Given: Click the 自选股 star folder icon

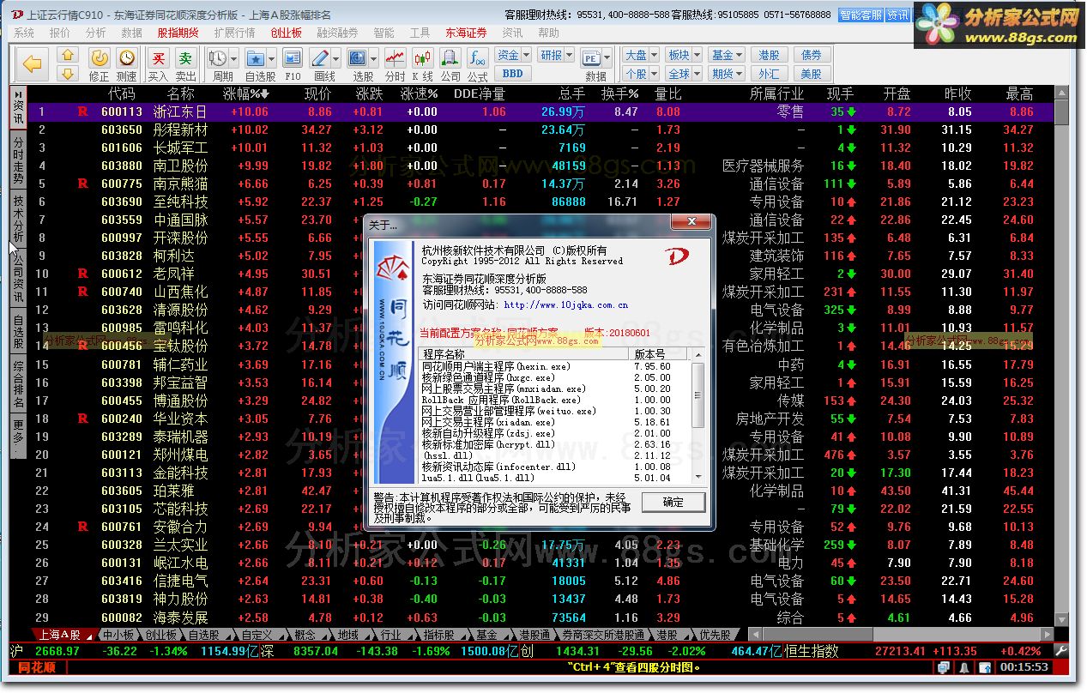Looking at the screenshot, I should 255,58.
